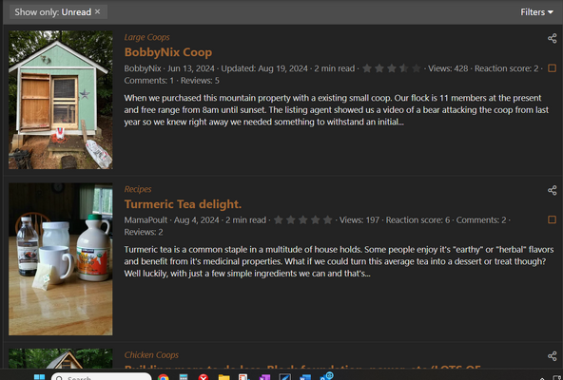Click the 'Aug 4, 2024' post date
Viewport: 563px width, 380px height.
pos(197,220)
